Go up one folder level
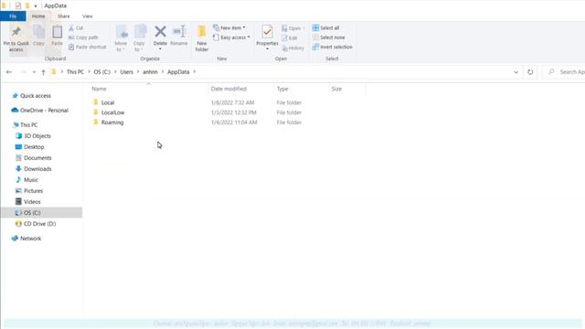Image resolution: width=585 pixels, height=329 pixels. [x=43, y=72]
